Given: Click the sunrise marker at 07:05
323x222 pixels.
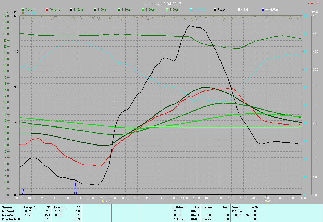Looking at the screenshot, I should (103, 201).
